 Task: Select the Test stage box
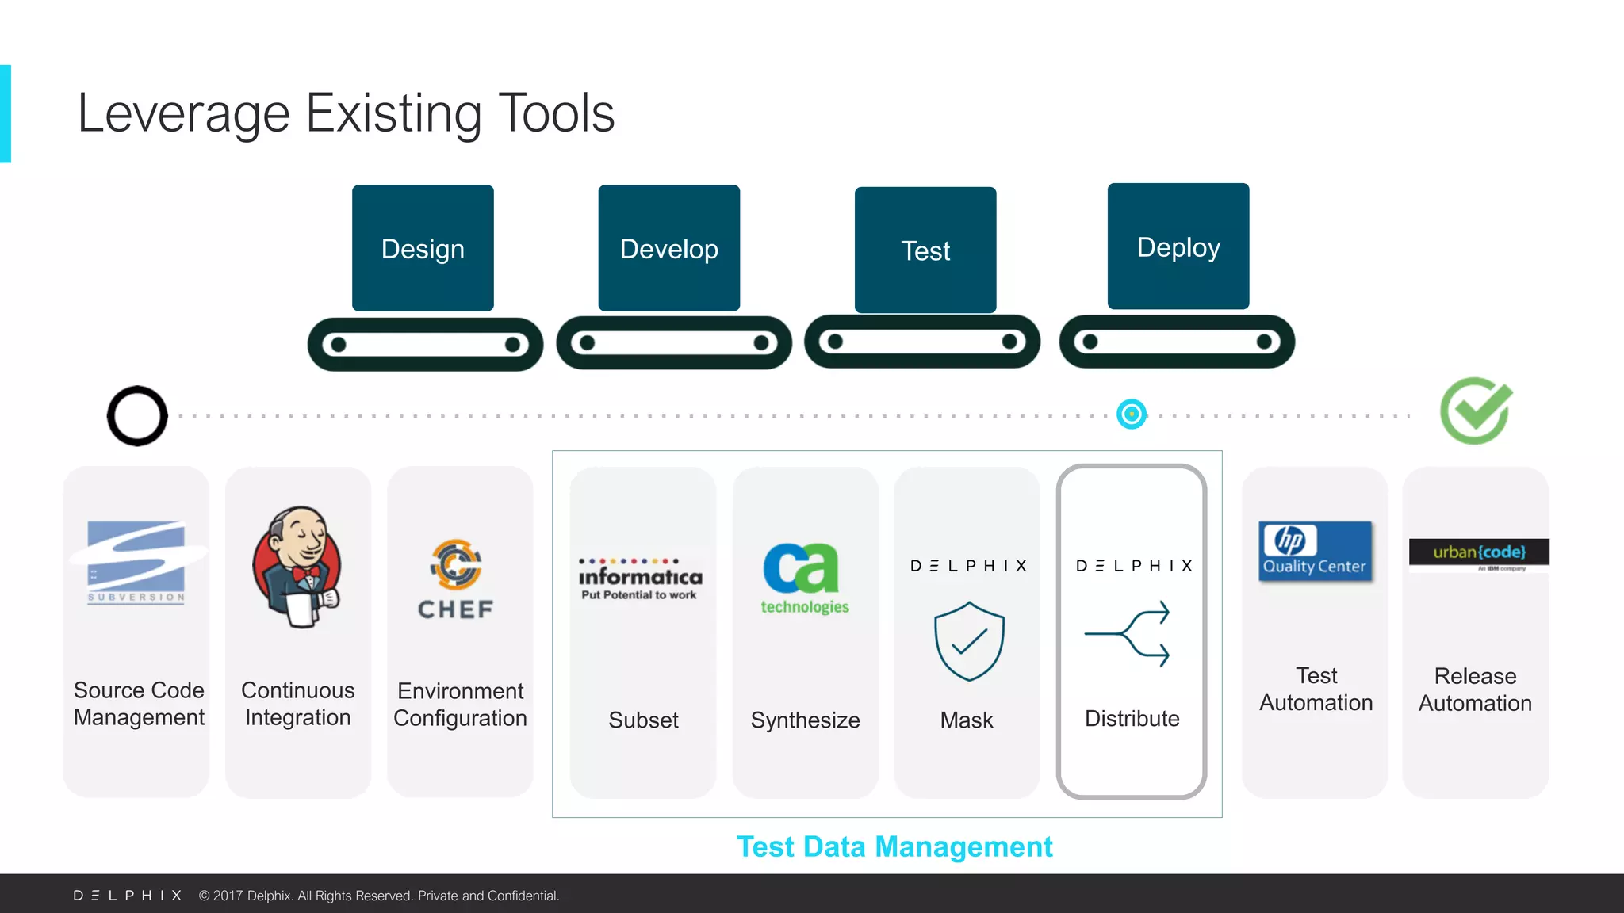coord(925,250)
